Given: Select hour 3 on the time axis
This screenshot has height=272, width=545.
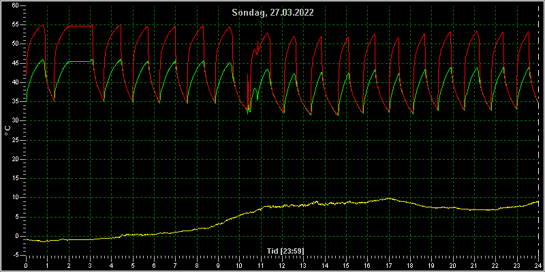Looking at the screenshot, I should click(90, 265).
